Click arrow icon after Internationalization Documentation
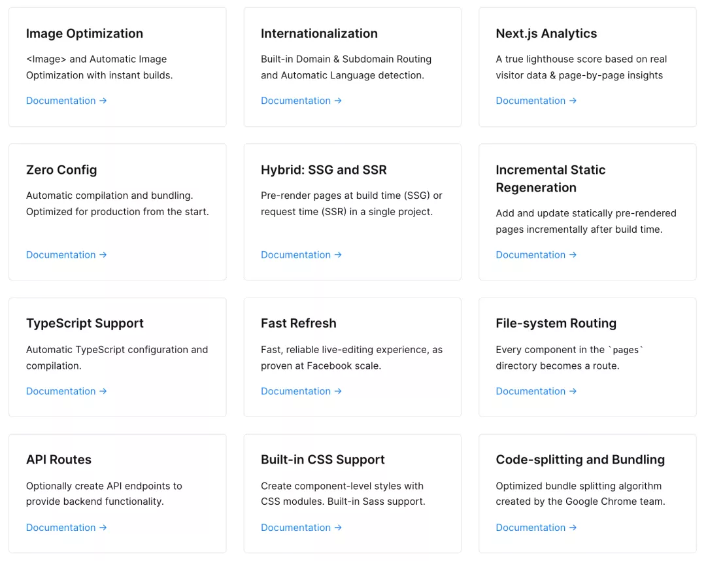The image size is (706, 561). point(338,101)
